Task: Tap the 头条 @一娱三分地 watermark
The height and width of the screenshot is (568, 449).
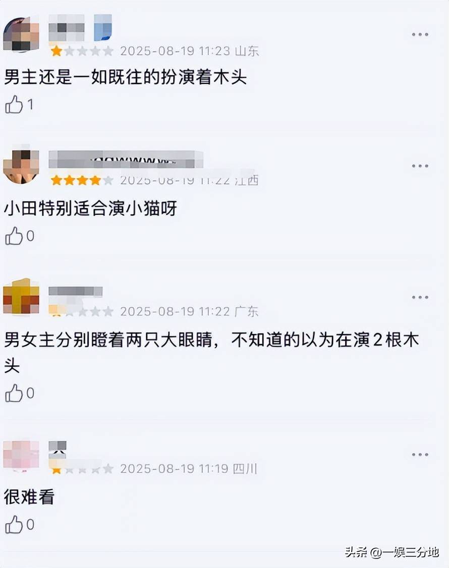Action: coord(392,552)
